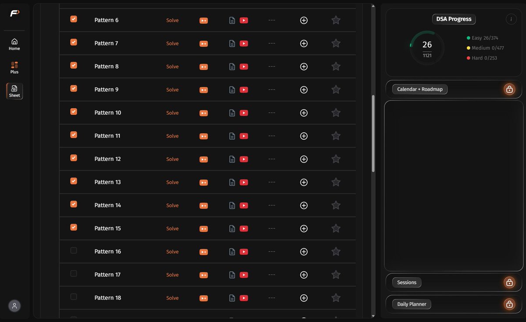The height and width of the screenshot is (322, 526).
Task: Open YouTube video for Pattern 11
Action: click(x=244, y=136)
